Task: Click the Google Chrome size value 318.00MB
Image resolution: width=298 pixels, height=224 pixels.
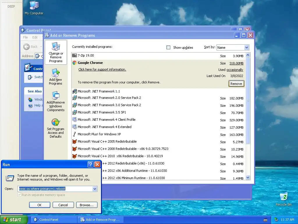Action: tap(236, 63)
